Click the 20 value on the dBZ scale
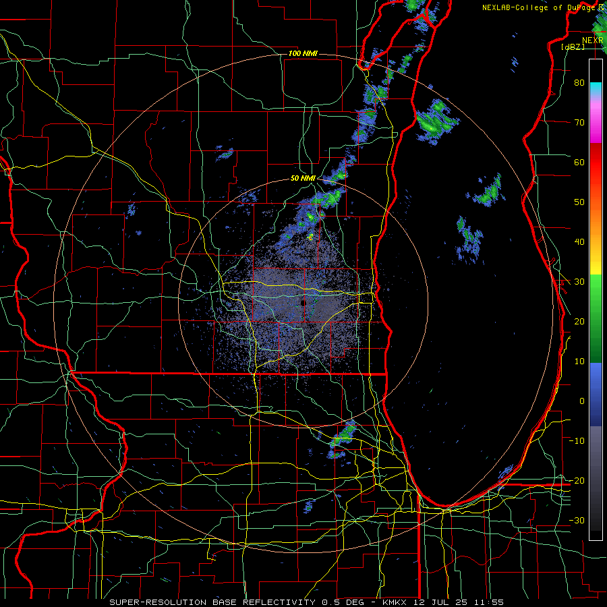 579,322
